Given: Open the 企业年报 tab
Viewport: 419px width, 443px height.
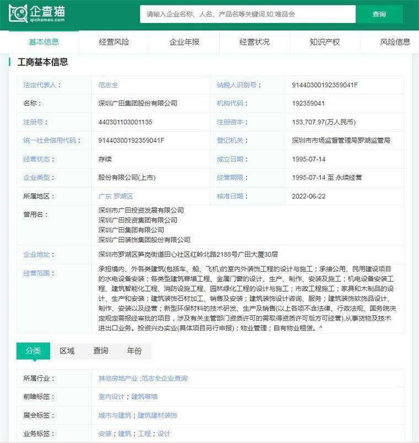Looking at the screenshot, I should point(184,42).
